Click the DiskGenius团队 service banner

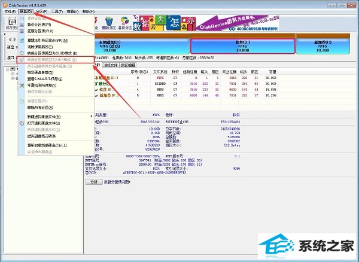(238, 23)
